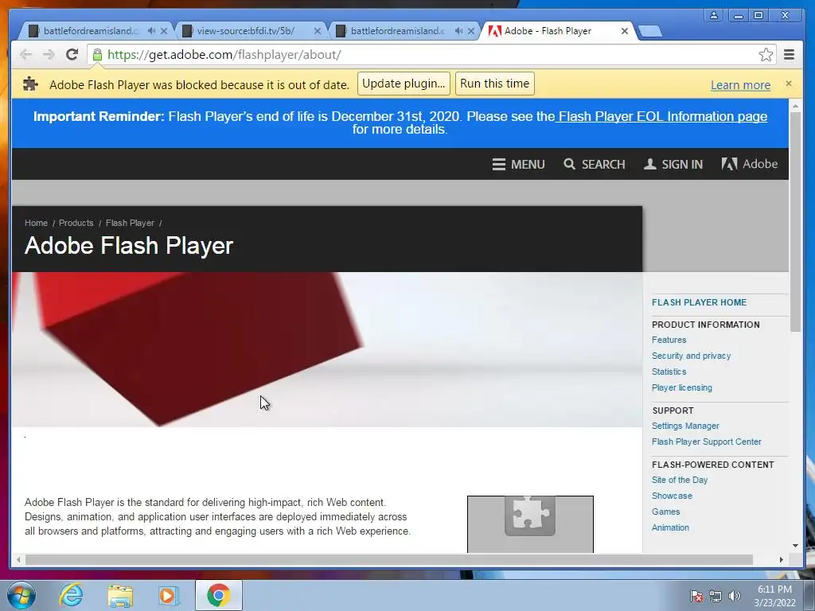The width and height of the screenshot is (815, 611).
Task: Open the Animation link
Action: pyautogui.click(x=670, y=527)
